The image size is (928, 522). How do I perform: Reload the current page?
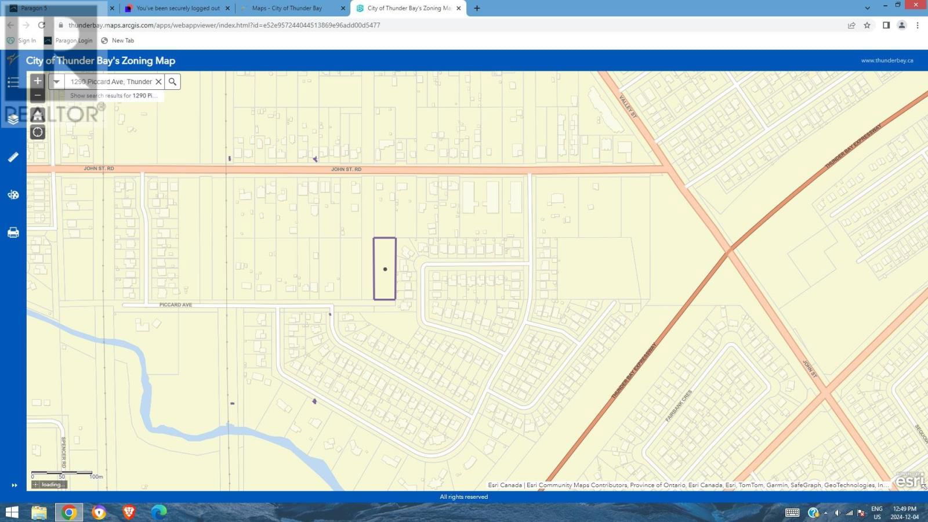click(x=41, y=25)
